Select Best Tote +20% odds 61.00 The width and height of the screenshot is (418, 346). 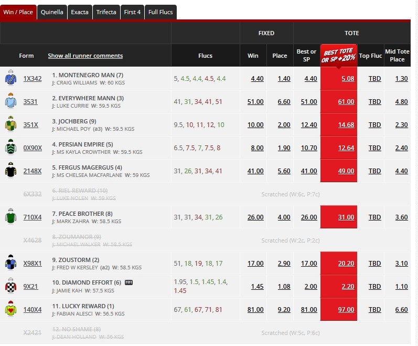(346, 102)
